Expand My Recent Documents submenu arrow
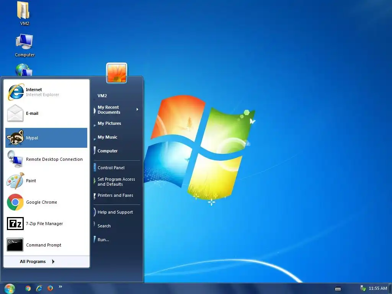 pyautogui.click(x=137, y=109)
